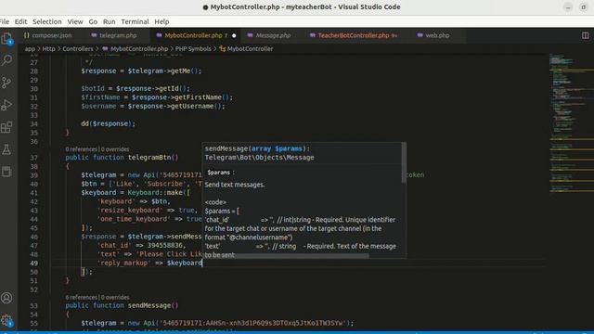The width and height of the screenshot is (594, 334).
Task: Click 'Telegram\Bot\Objects\Message' return type in popup
Action: coord(260,157)
